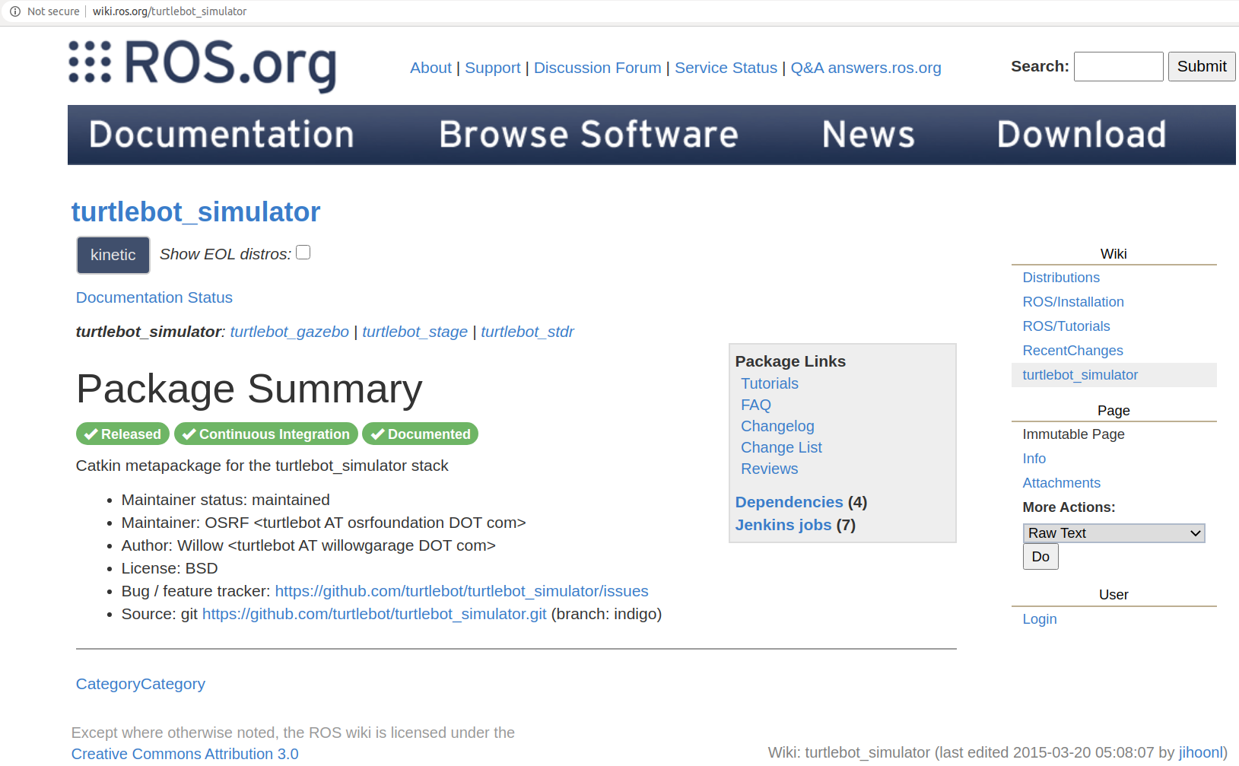Toggle Show EOL distros checkbox

[x=303, y=253]
